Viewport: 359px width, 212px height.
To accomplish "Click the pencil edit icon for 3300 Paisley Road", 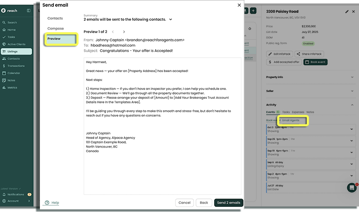I will (x=347, y=11).
